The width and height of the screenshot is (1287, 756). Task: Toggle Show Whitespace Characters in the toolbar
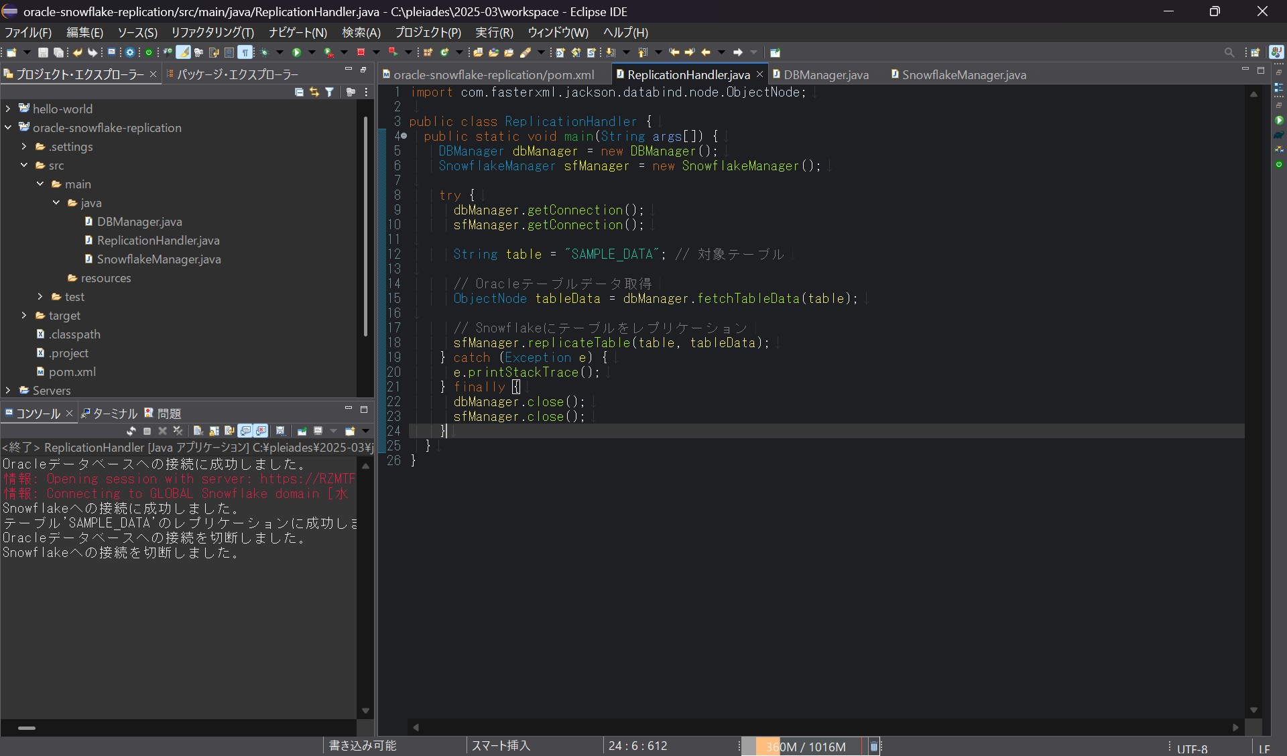pos(245,52)
